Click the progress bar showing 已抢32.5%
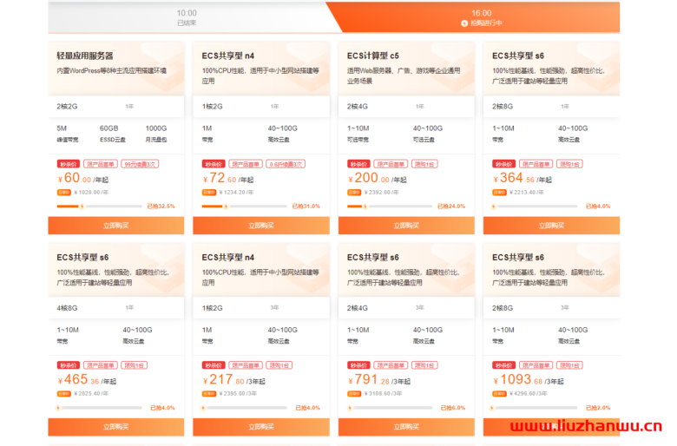Viewport: 677px width, 446px height. [97, 207]
